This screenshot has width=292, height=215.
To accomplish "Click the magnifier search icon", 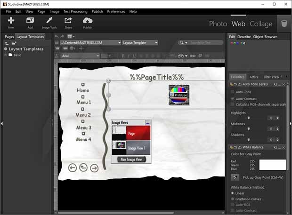I will (181, 43).
